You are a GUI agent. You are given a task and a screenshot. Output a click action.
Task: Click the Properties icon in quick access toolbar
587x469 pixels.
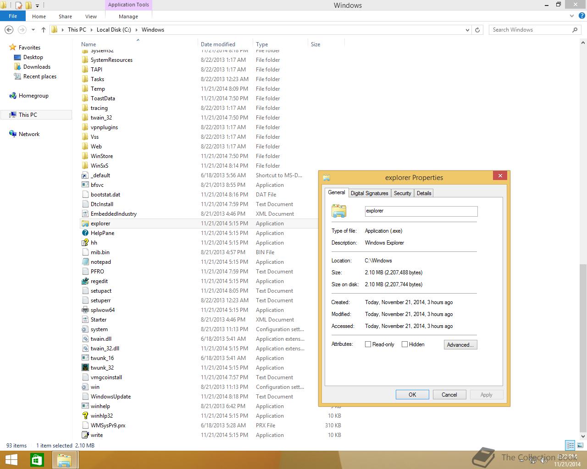[x=19, y=5]
